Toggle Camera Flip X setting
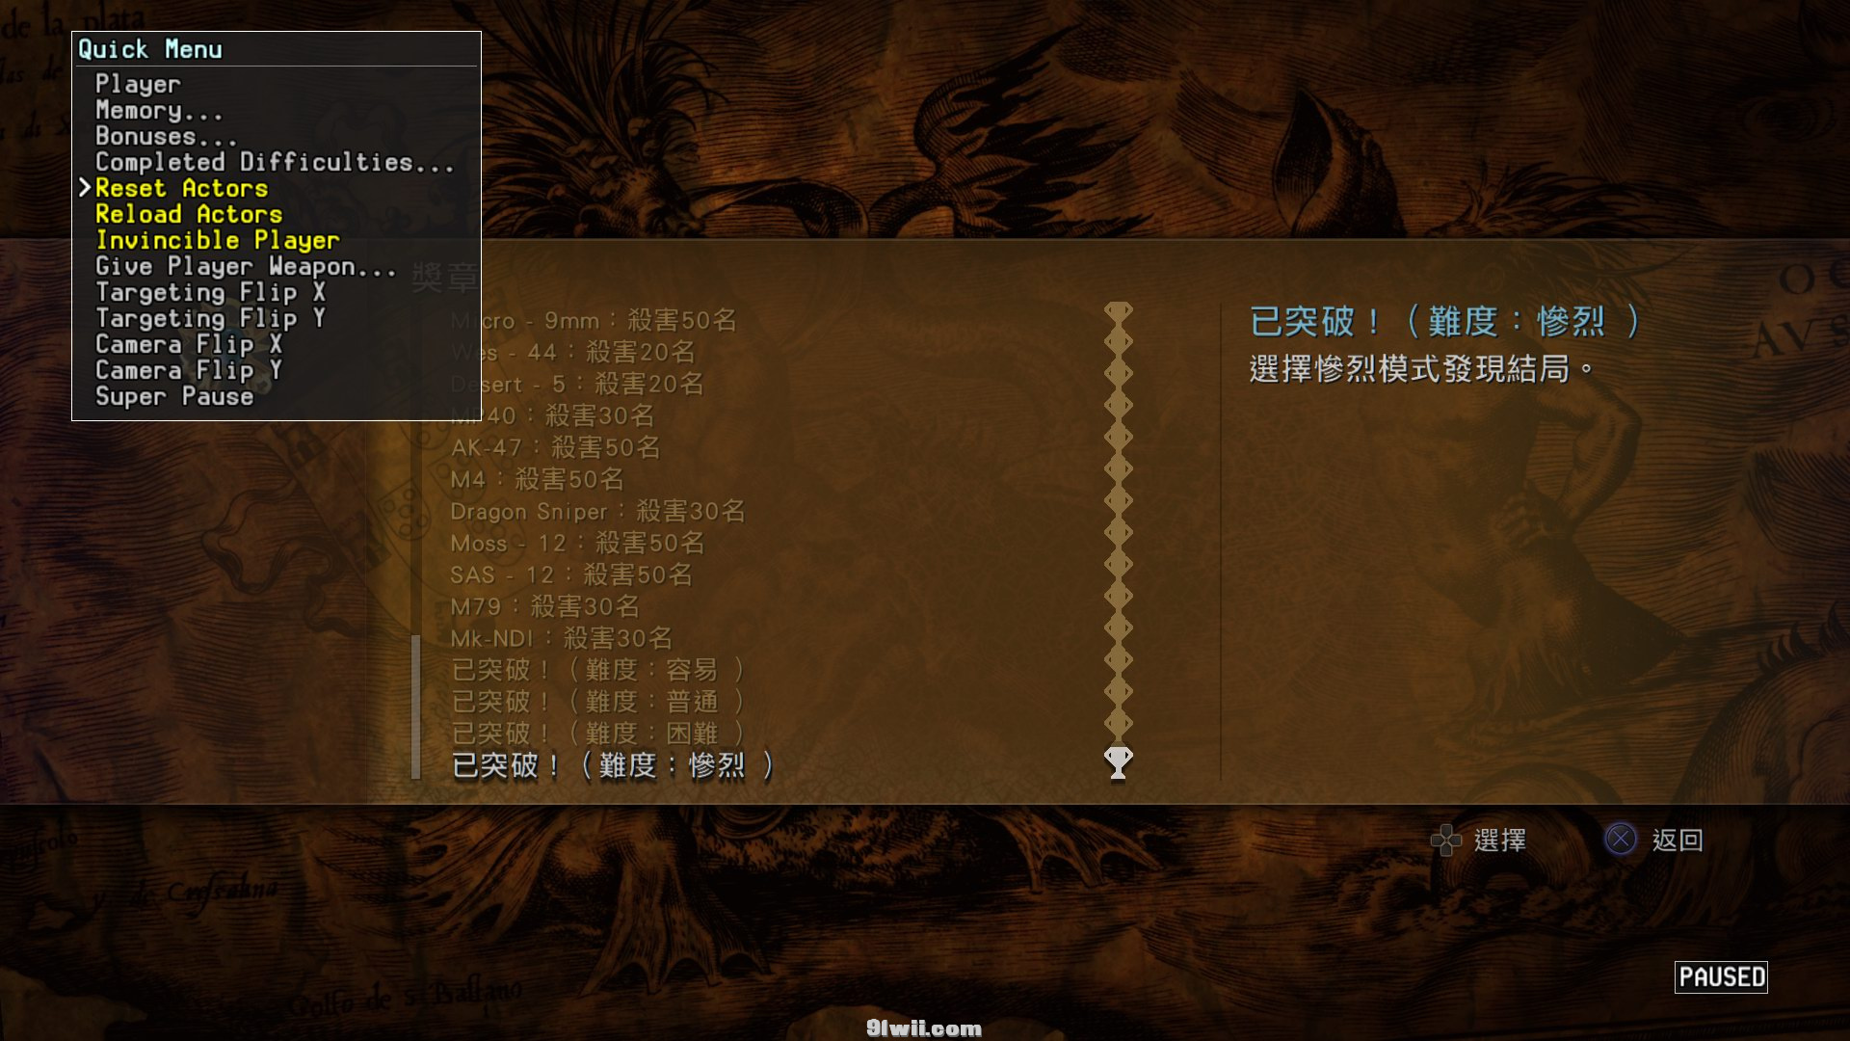 189,344
